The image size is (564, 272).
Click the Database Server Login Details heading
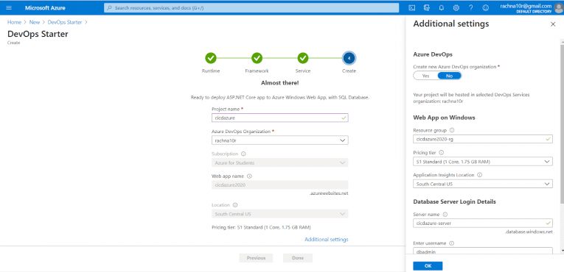click(x=455, y=201)
